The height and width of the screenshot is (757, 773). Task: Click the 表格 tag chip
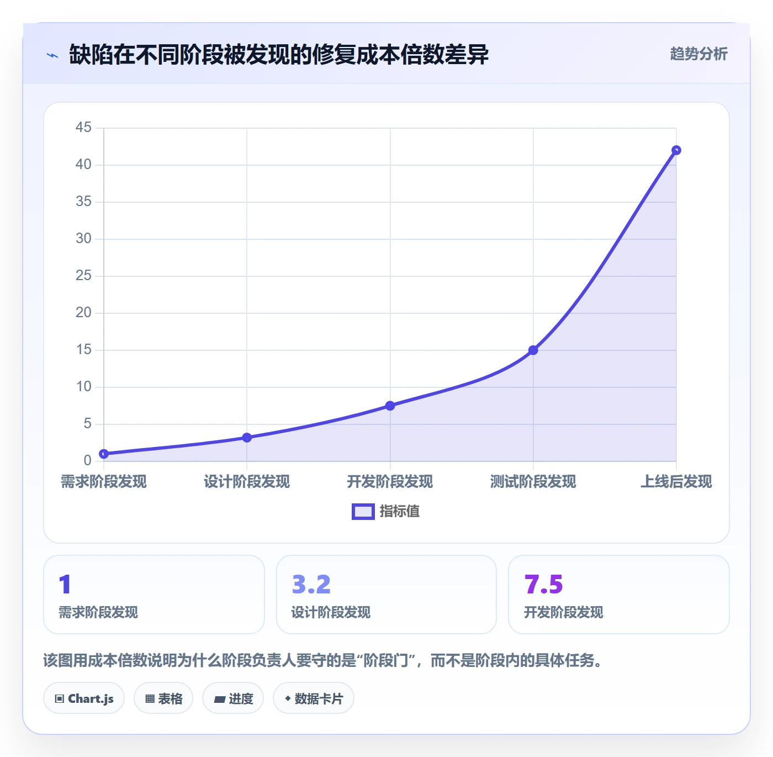163,698
